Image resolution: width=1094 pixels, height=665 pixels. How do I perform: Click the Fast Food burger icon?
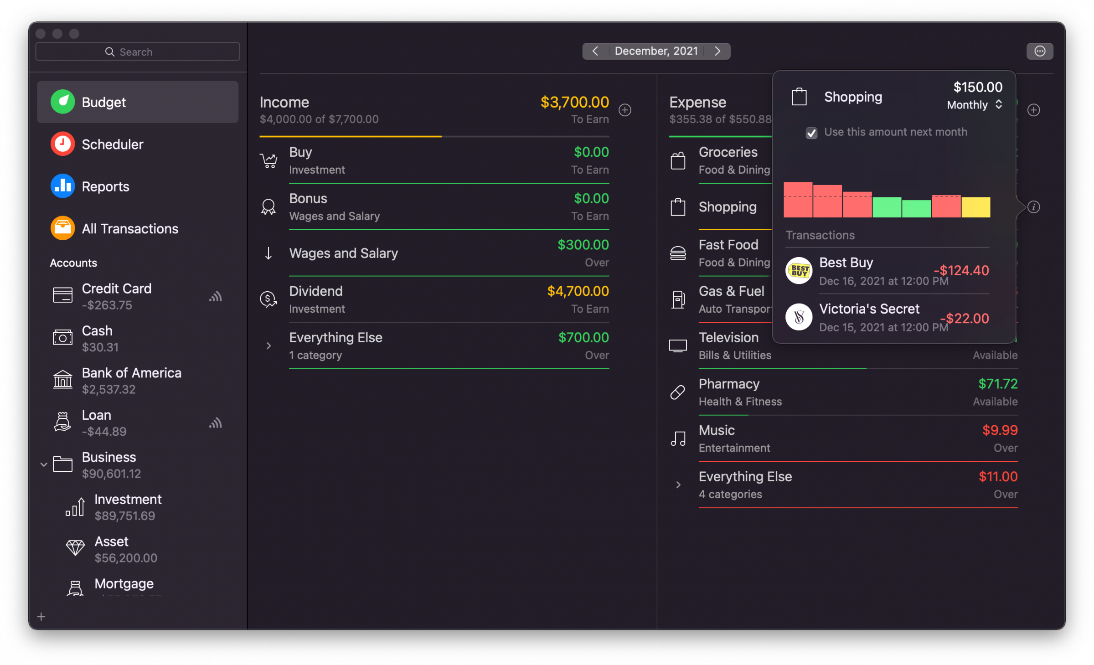pyautogui.click(x=678, y=253)
